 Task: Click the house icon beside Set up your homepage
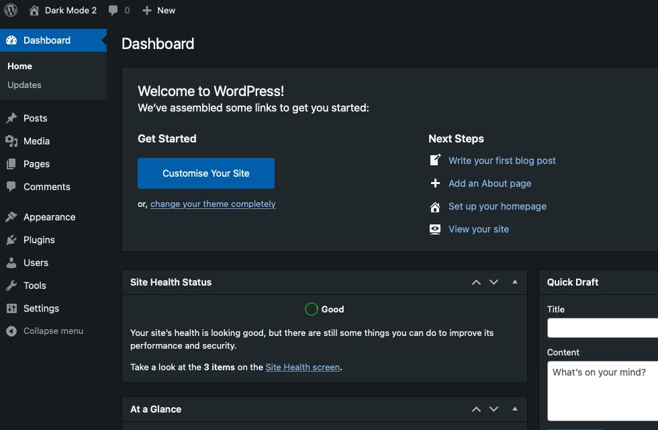tap(435, 206)
